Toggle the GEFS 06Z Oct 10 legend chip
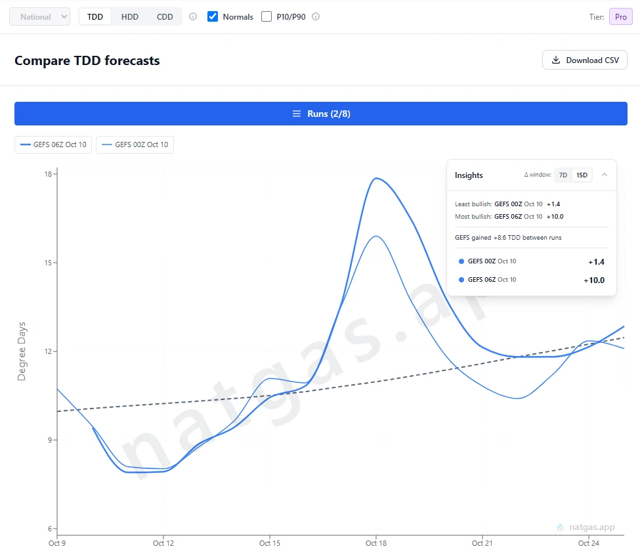640x553 pixels. 53,144
